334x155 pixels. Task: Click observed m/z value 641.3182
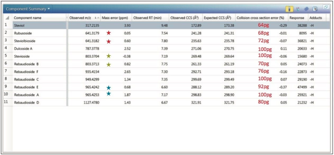pos(92,41)
